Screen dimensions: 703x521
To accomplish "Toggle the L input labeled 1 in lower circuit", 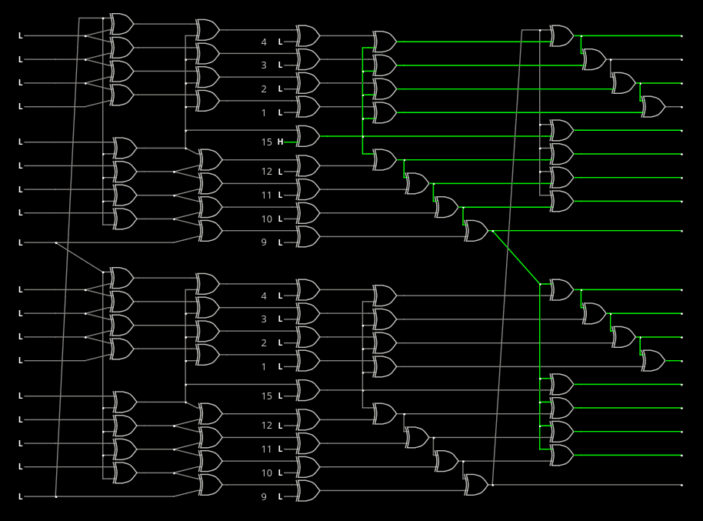I will point(280,367).
